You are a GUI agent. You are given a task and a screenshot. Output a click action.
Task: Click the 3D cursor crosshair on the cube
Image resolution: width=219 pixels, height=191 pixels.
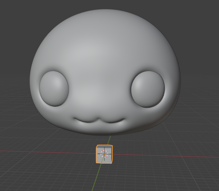(x=104, y=154)
